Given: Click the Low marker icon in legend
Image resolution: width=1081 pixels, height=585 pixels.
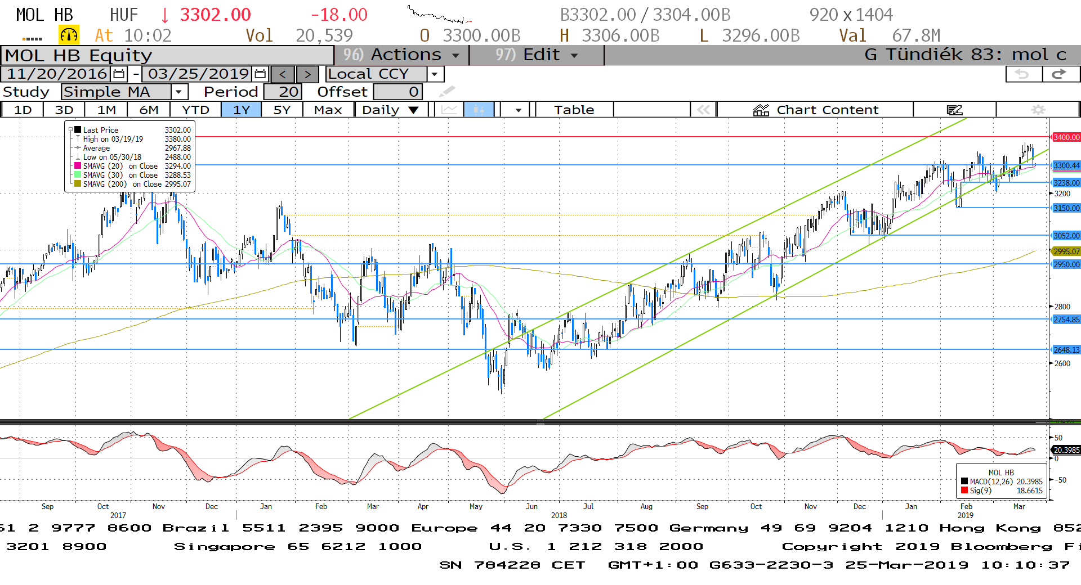Looking at the screenshot, I should [x=78, y=157].
